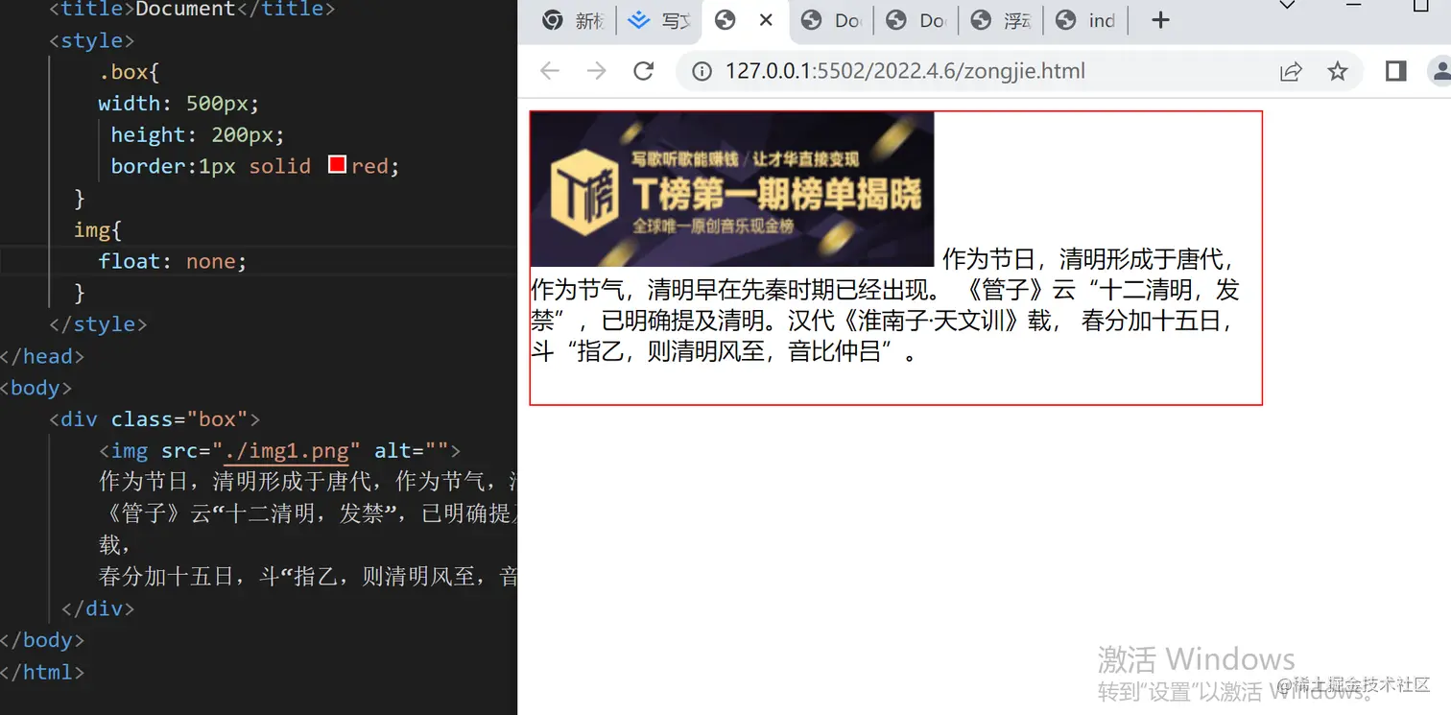Open a new tab with plus button

(x=1160, y=20)
